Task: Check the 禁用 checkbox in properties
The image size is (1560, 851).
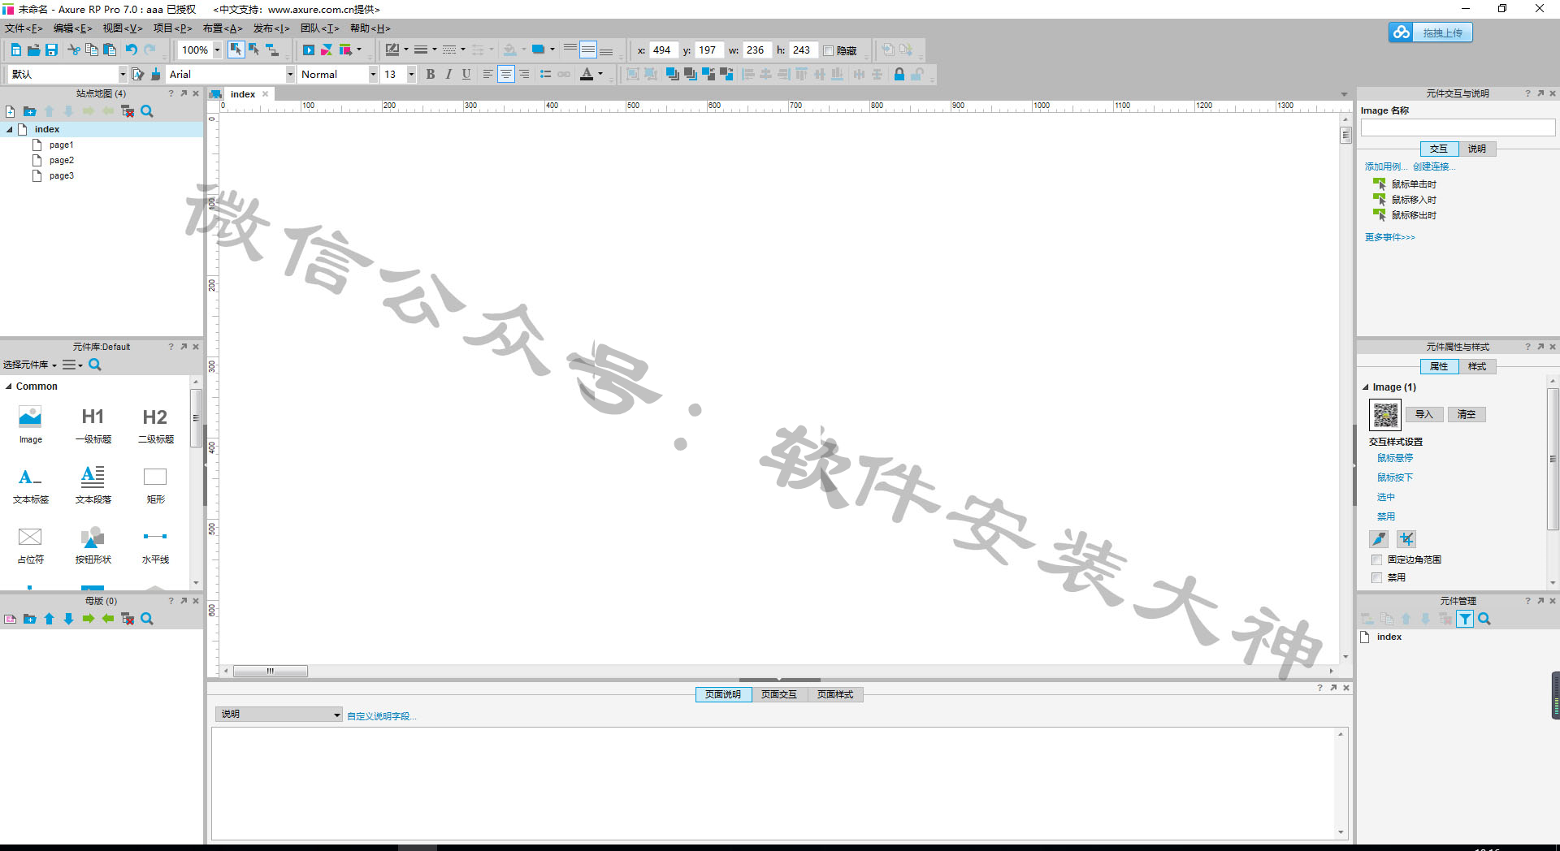Action: pyautogui.click(x=1376, y=577)
